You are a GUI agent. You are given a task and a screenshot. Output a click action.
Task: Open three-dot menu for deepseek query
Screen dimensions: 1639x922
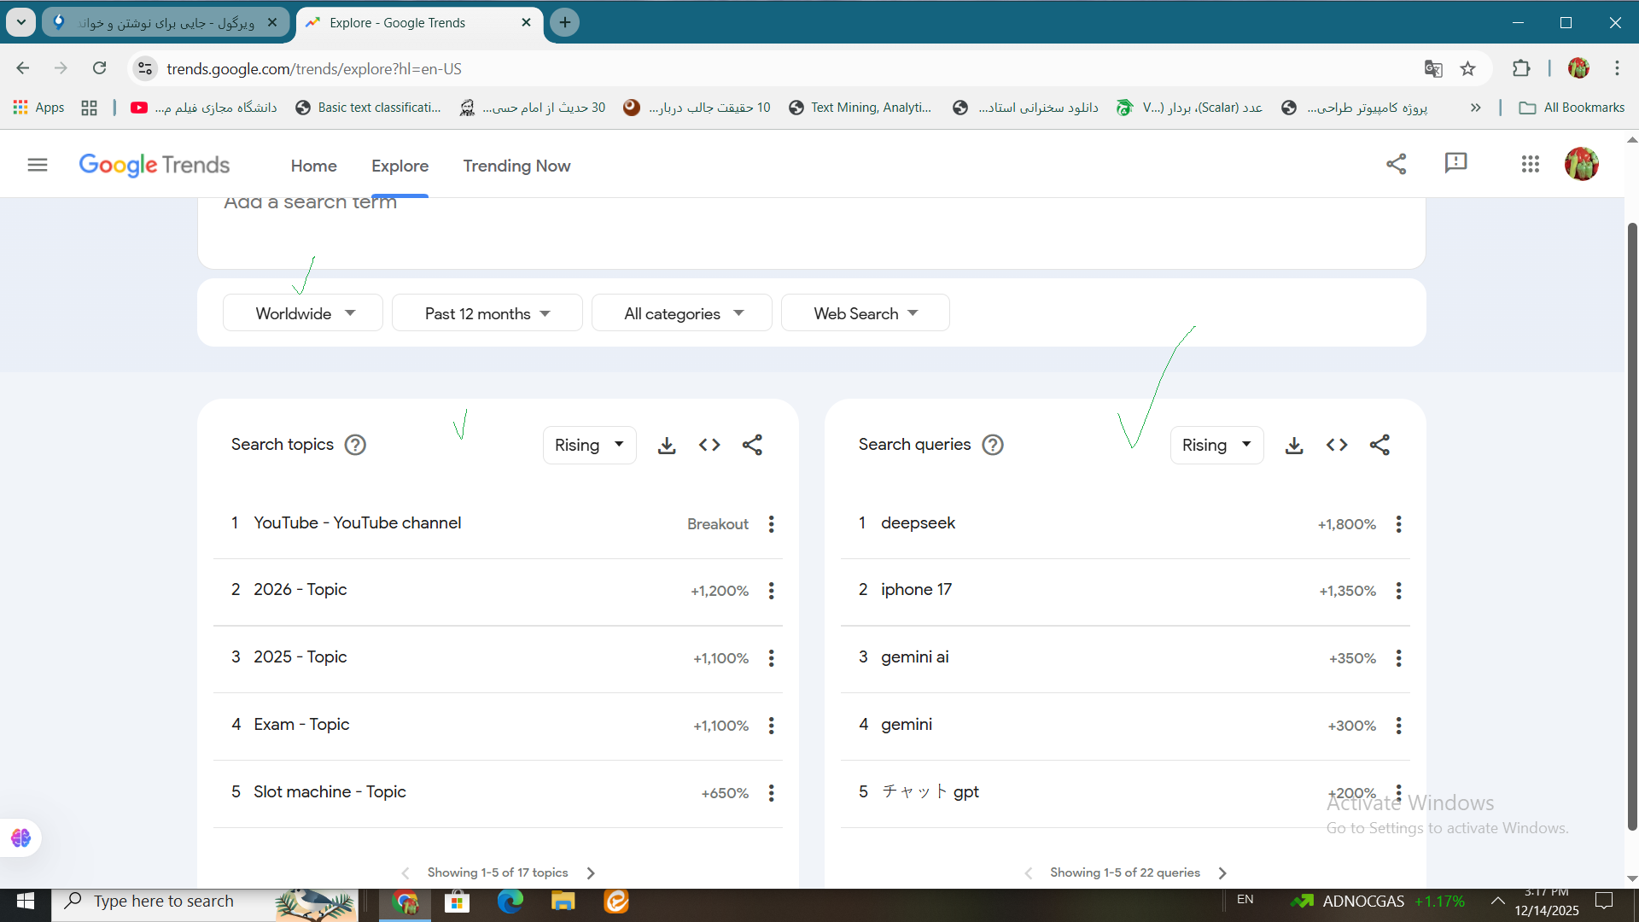[x=1398, y=524]
